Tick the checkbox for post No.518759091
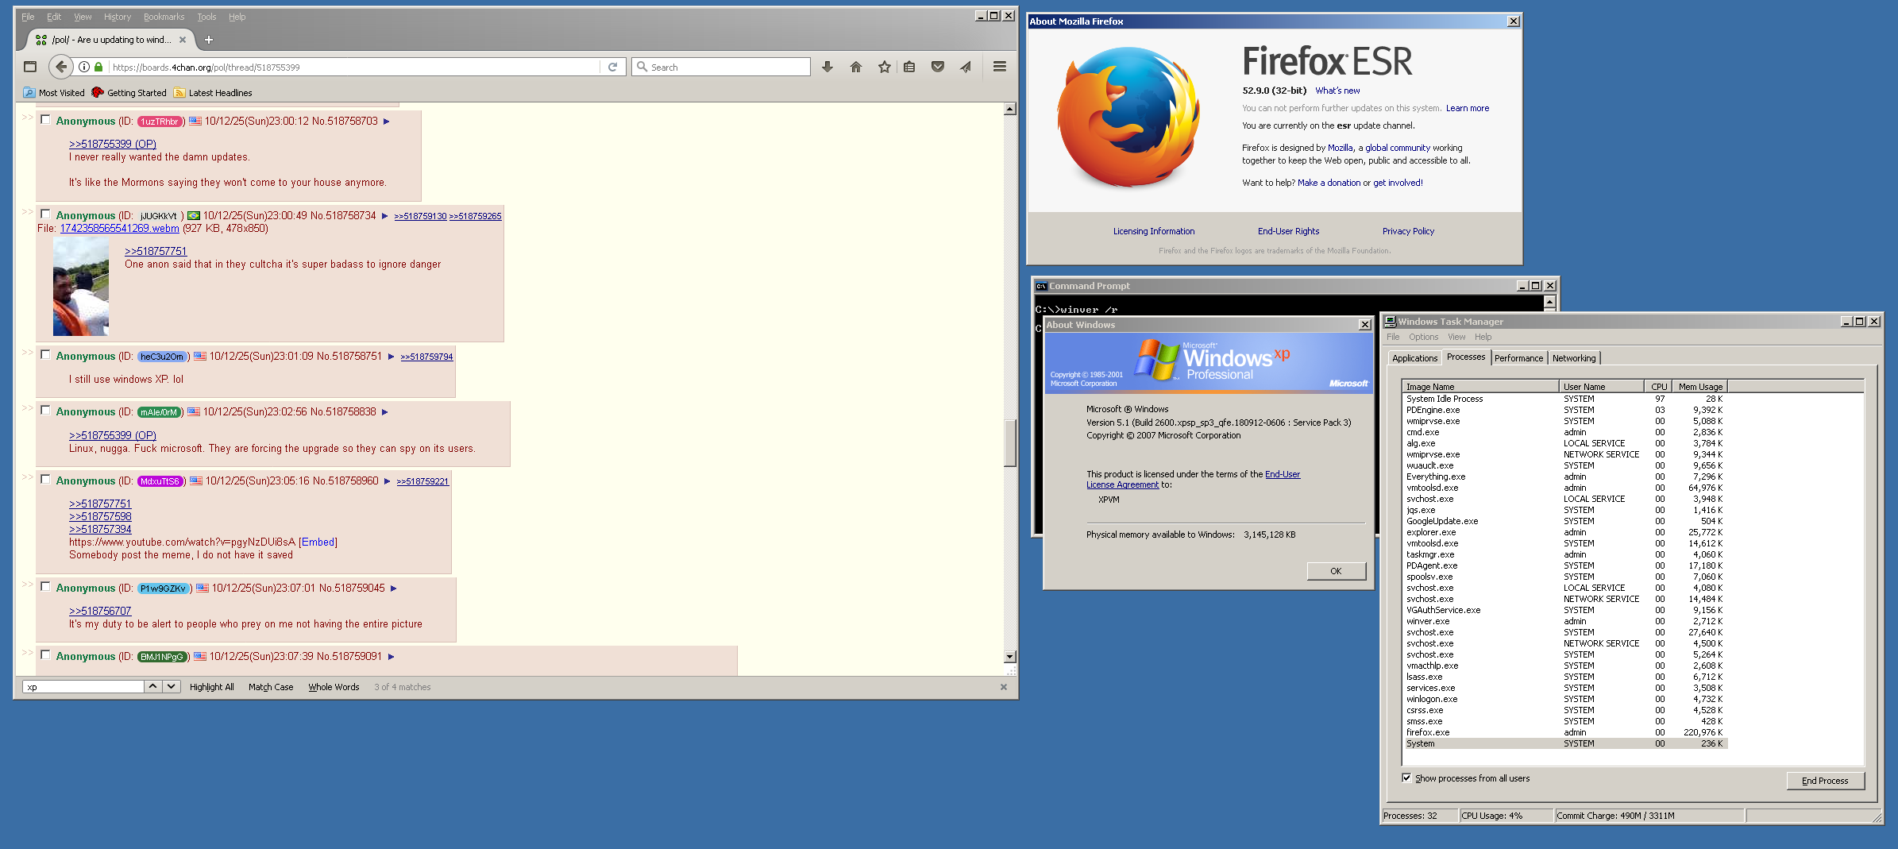The width and height of the screenshot is (1898, 849). (x=45, y=655)
